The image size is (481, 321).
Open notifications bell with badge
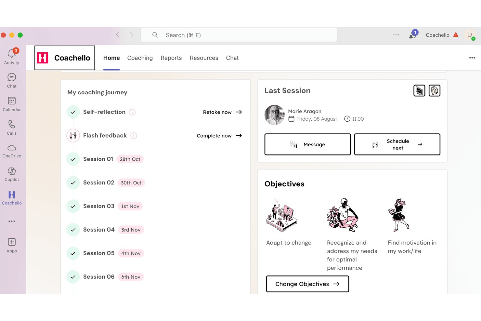(x=413, y=34)
